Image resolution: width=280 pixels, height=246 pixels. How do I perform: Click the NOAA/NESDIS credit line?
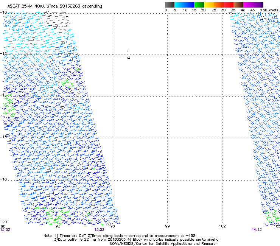(163, 244)
